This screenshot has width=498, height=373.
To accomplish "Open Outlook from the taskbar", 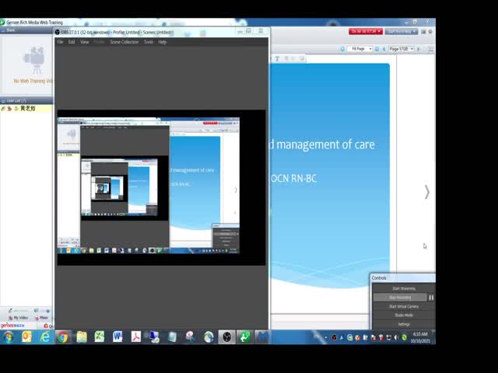I will pyautogui.click(x=26, y=336).
